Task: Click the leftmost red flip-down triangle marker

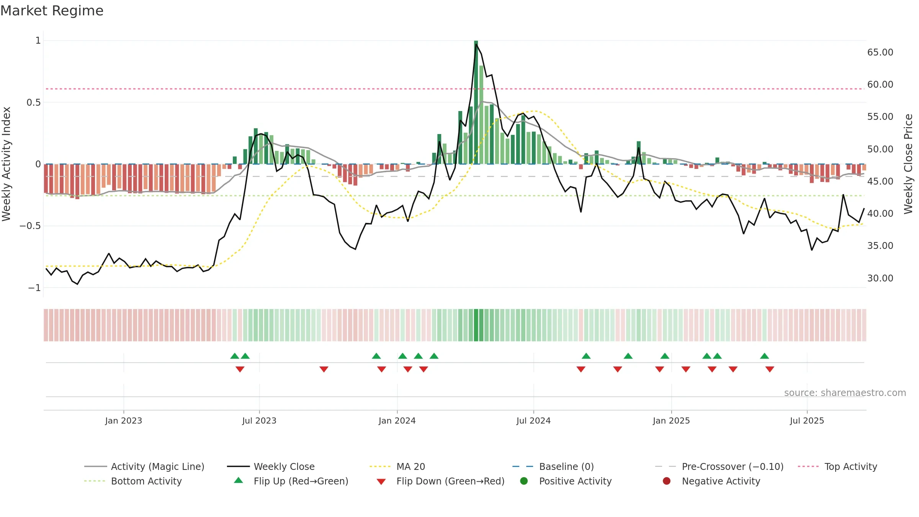Action: click(x=240, y=369)
